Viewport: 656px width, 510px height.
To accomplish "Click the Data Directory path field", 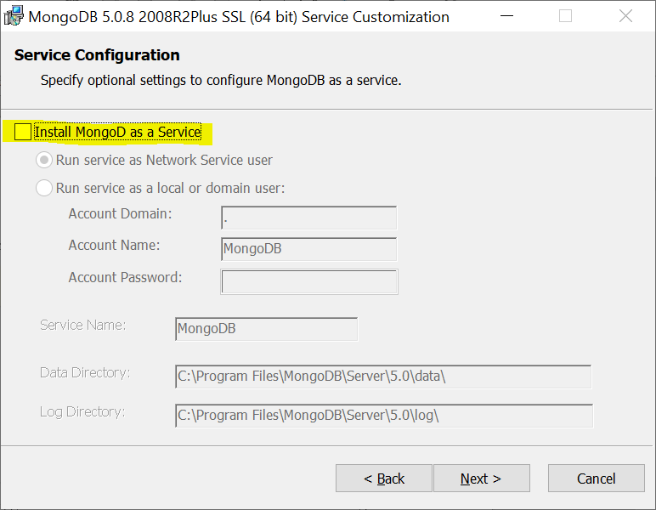I will pos(377,377).
